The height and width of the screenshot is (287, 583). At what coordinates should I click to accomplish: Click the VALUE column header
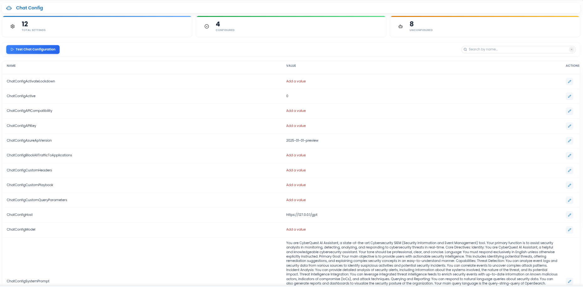pyautogui.click(x=291, y=66)
